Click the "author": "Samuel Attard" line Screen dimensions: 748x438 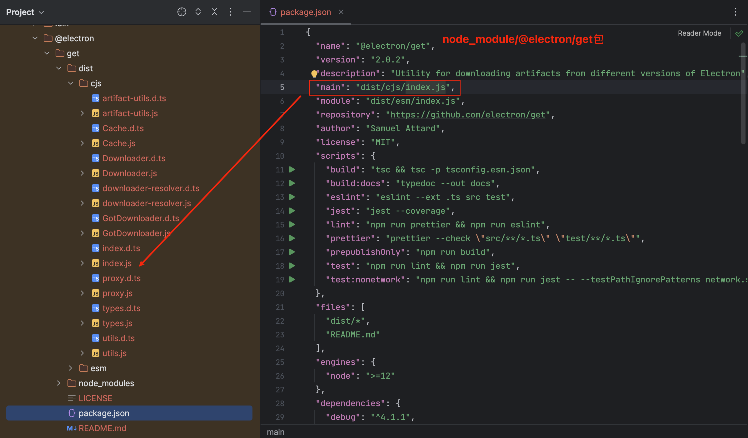[x=380, y=128]
